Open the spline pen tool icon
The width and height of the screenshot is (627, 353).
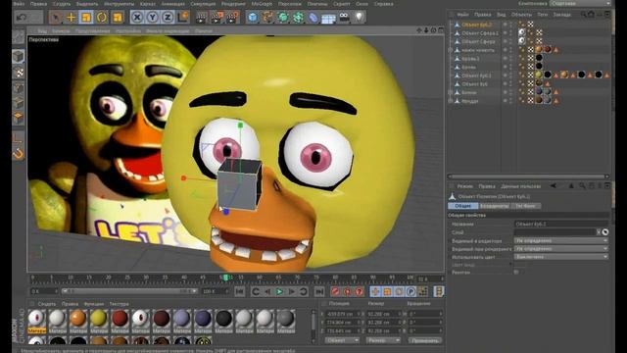(x=267, y=18)
